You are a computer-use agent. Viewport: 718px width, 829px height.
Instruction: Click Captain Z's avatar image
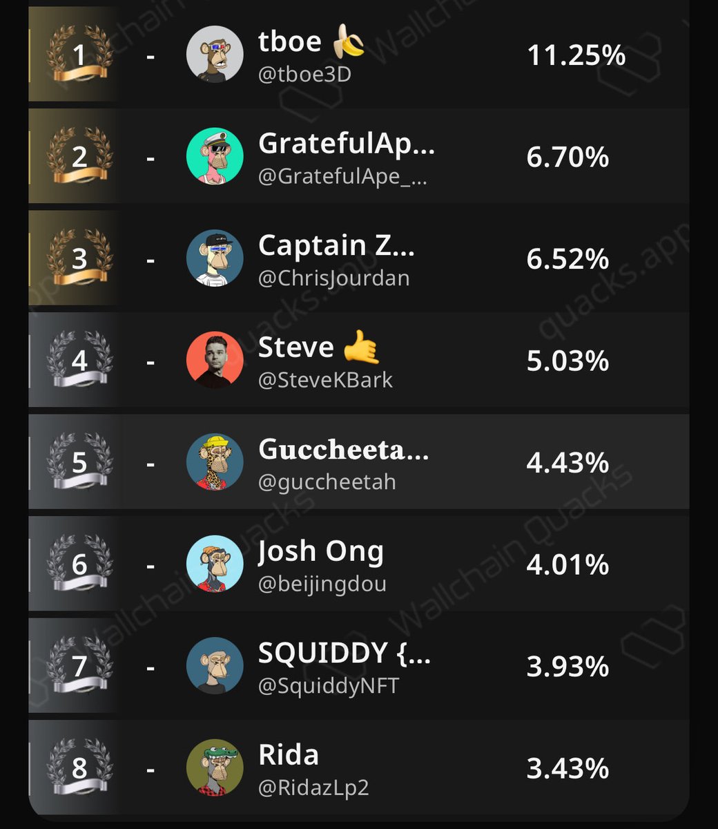(215, 258)
